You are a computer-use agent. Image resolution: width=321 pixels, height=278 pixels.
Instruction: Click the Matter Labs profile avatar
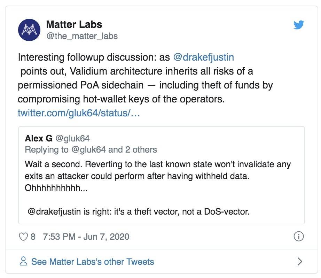[29, 30]
